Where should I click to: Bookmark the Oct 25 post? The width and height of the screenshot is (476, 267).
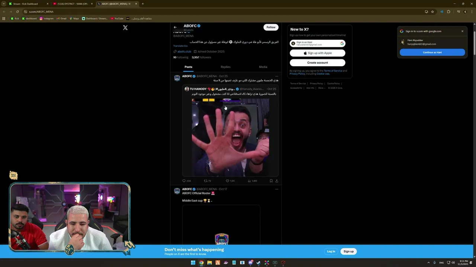tap(271, 181)
